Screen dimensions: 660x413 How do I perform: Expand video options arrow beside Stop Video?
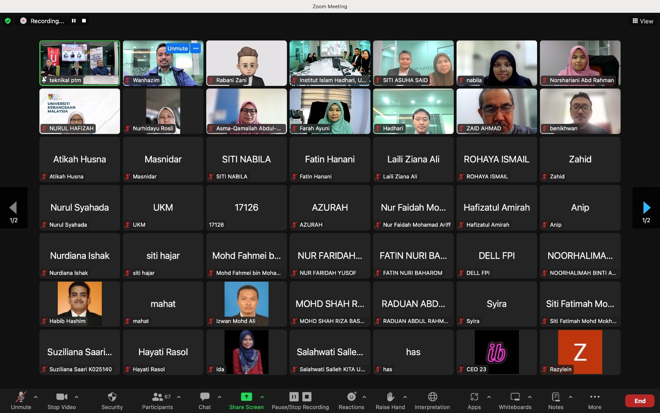[x=77, y=397]
